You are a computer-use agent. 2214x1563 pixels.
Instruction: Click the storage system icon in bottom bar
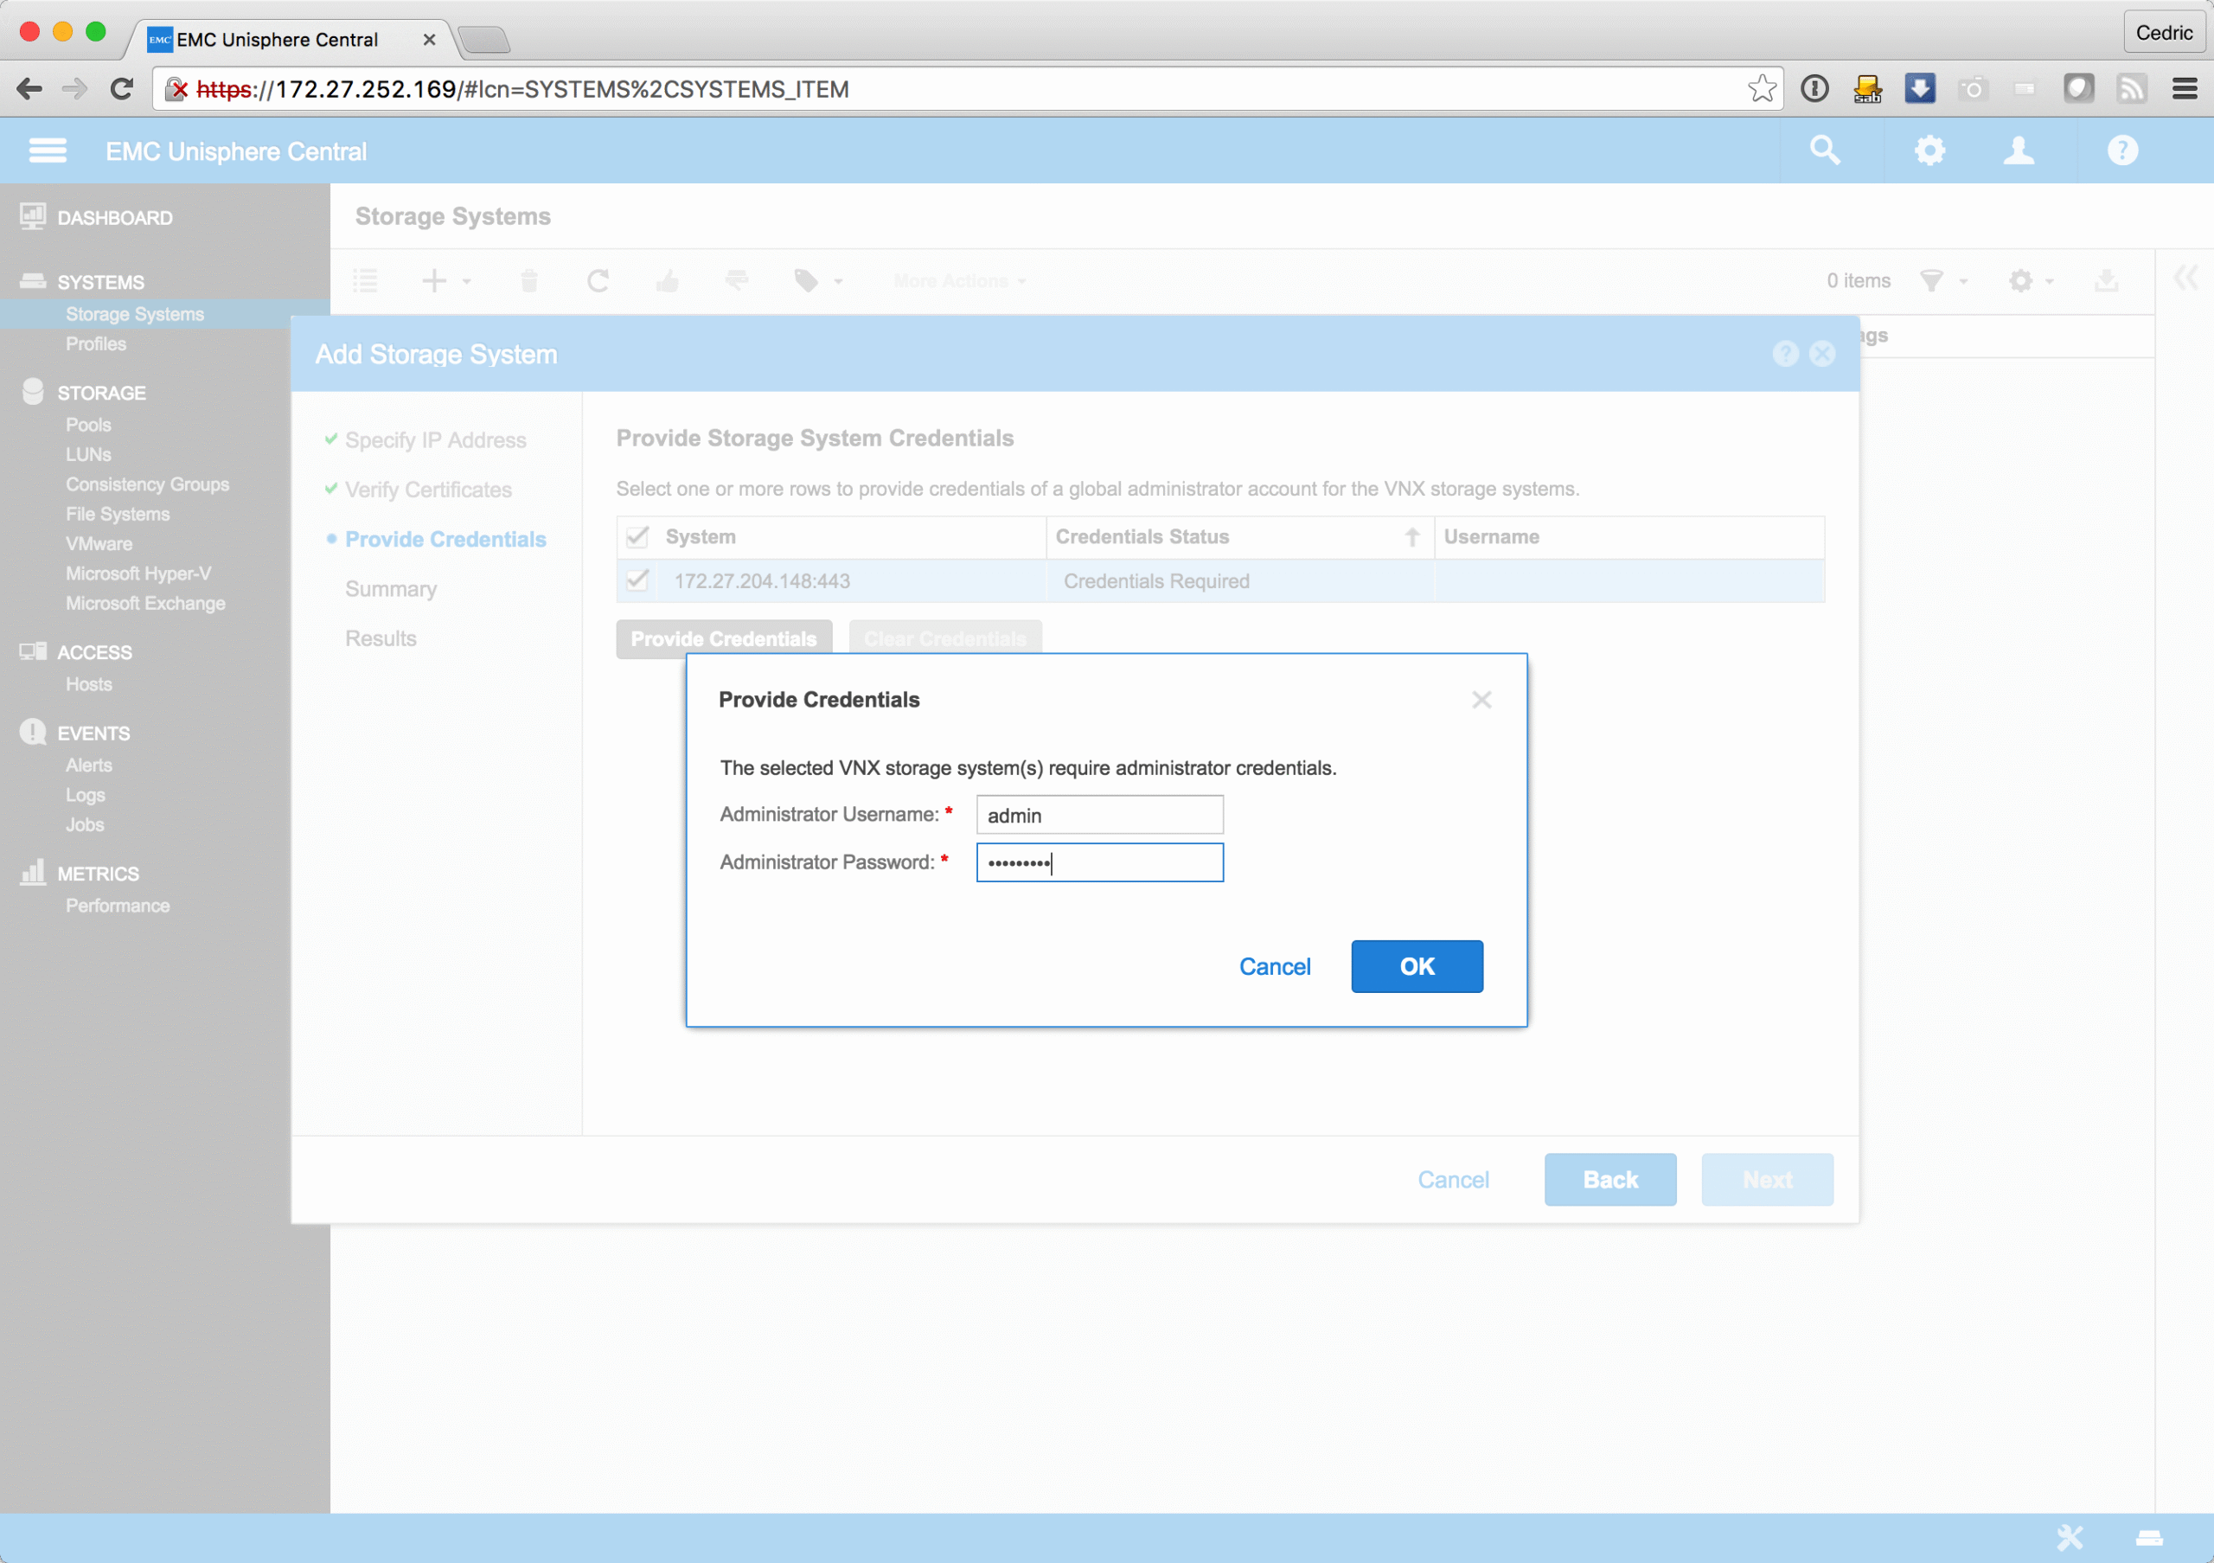point(2149,1538)
